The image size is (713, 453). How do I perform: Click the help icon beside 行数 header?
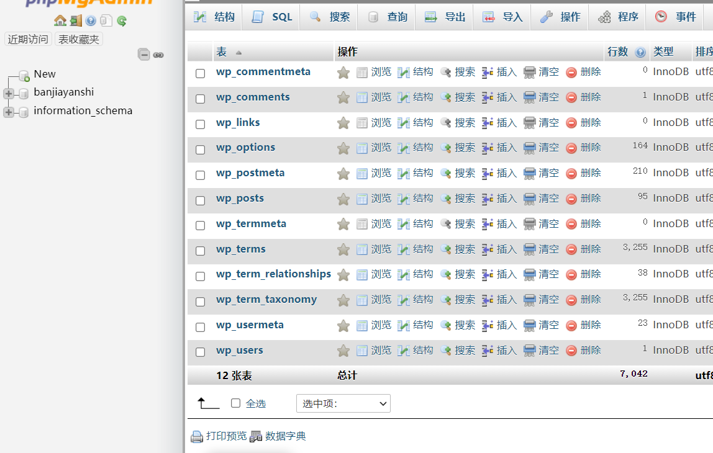point(640,53)
